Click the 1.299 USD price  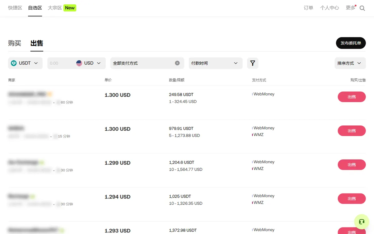coord(117,163)
